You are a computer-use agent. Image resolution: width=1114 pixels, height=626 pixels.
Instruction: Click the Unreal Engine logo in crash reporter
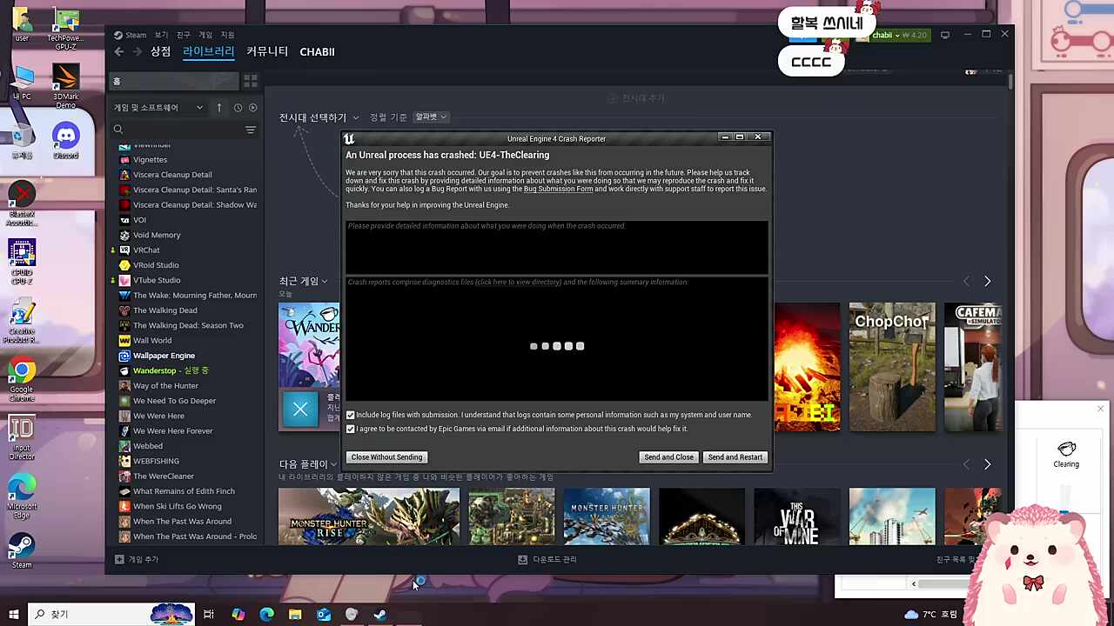tap(350, 138)
